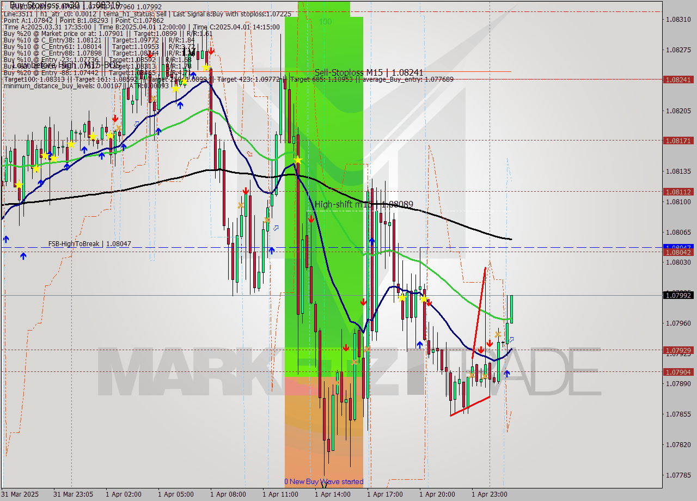This screenshot has height=501, width=697.
Task: Select the red sell arrow above the highest candle
Action: 211,52
